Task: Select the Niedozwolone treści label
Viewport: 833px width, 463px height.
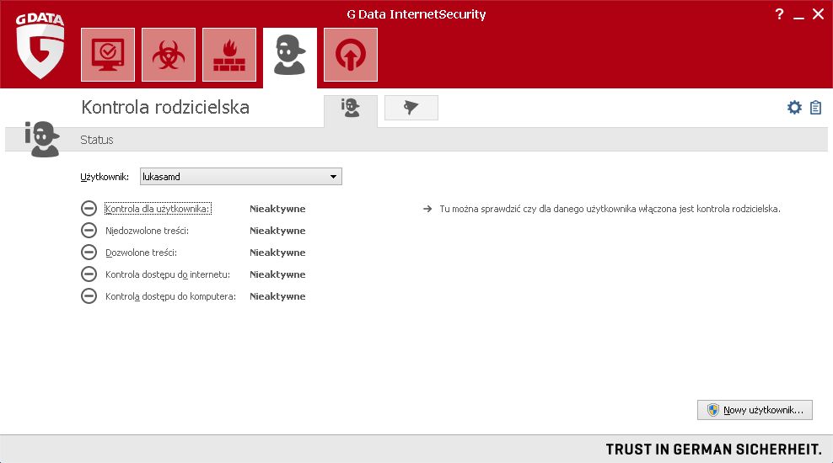Action: point(148,231)
